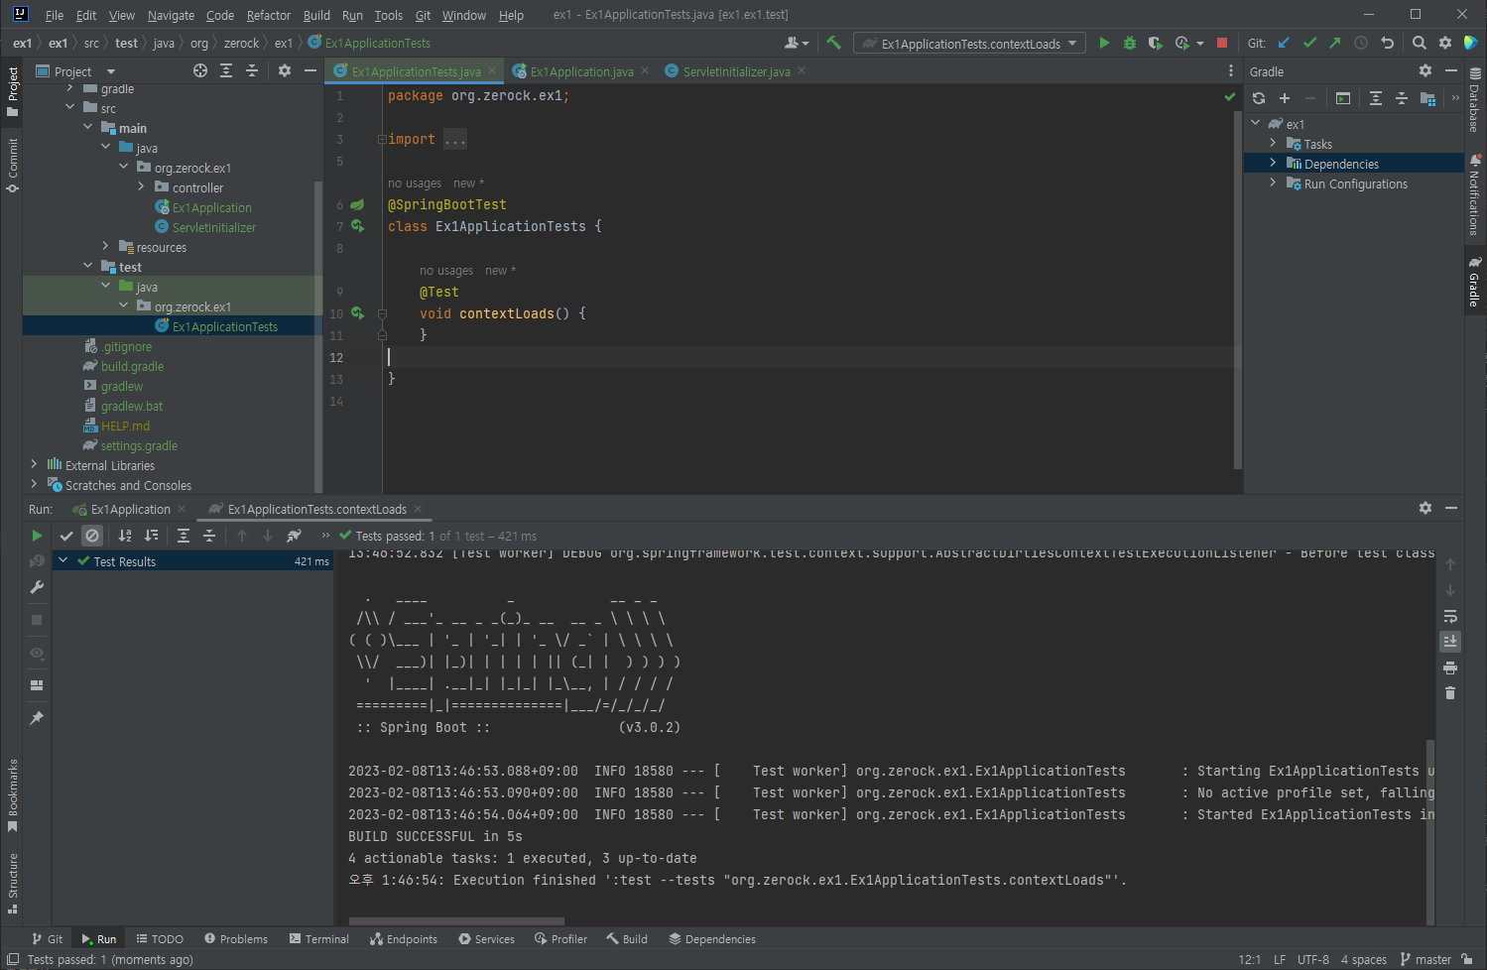
Task: Rerun tests with play icon in Run panel
Action: pos(37,536)
